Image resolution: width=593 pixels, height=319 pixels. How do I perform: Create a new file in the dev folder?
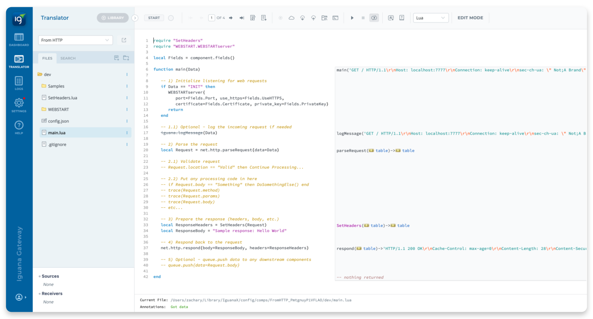click(116, 58)
